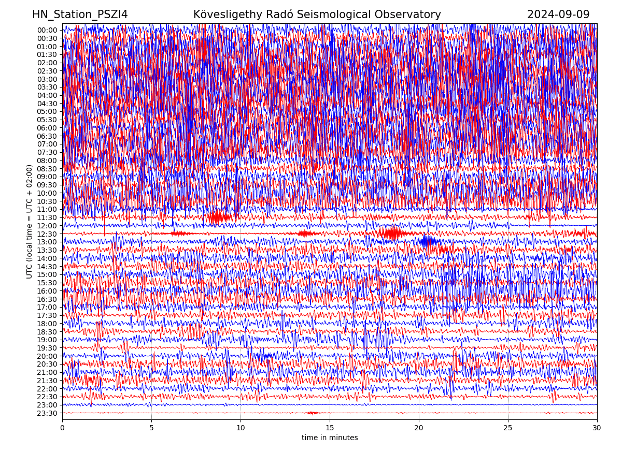Click the 15 minute x-axis tick label
The width and height of the screenshot is (622, 466).
pyautogui.click(x=330, y=428)
